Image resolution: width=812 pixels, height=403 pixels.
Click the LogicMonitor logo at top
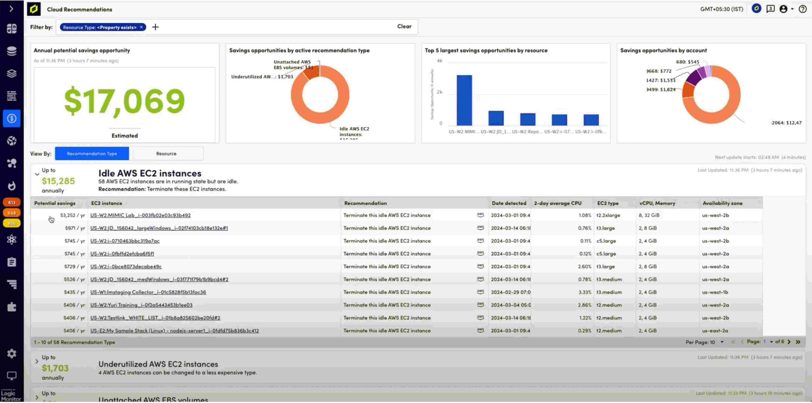pyautogui.click(x=34, y=9)
